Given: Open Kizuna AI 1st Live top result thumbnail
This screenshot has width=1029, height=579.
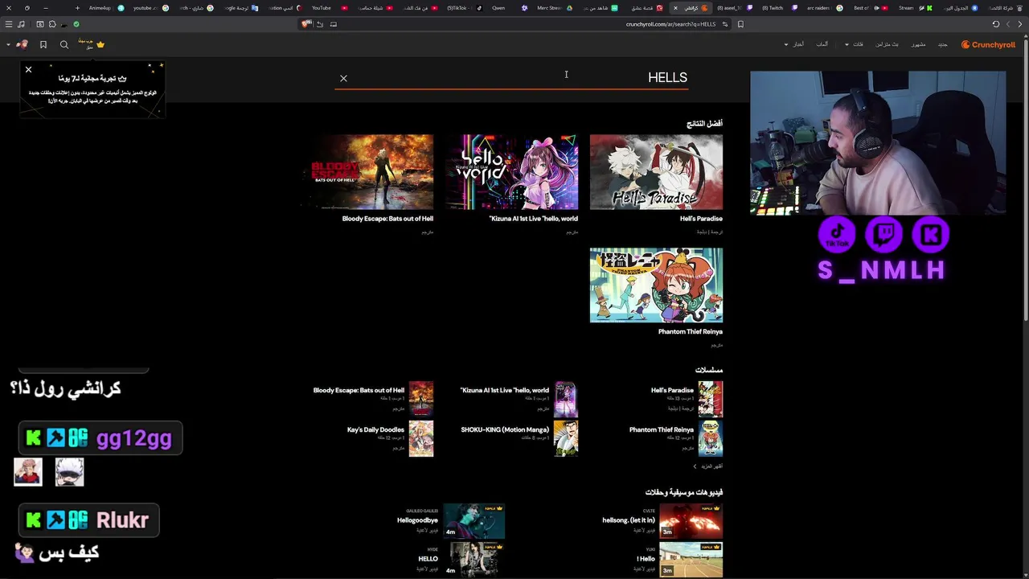Looking at the screenshot, I should pyautogui.click(x=512, y=172).
